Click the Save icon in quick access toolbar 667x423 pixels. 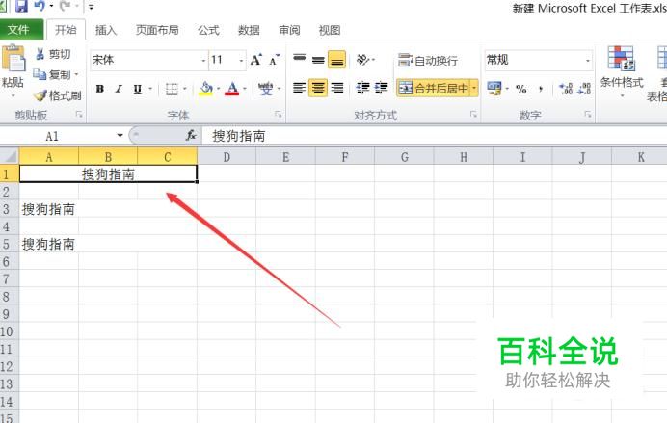pyautogui.click(x=21, y=6)
